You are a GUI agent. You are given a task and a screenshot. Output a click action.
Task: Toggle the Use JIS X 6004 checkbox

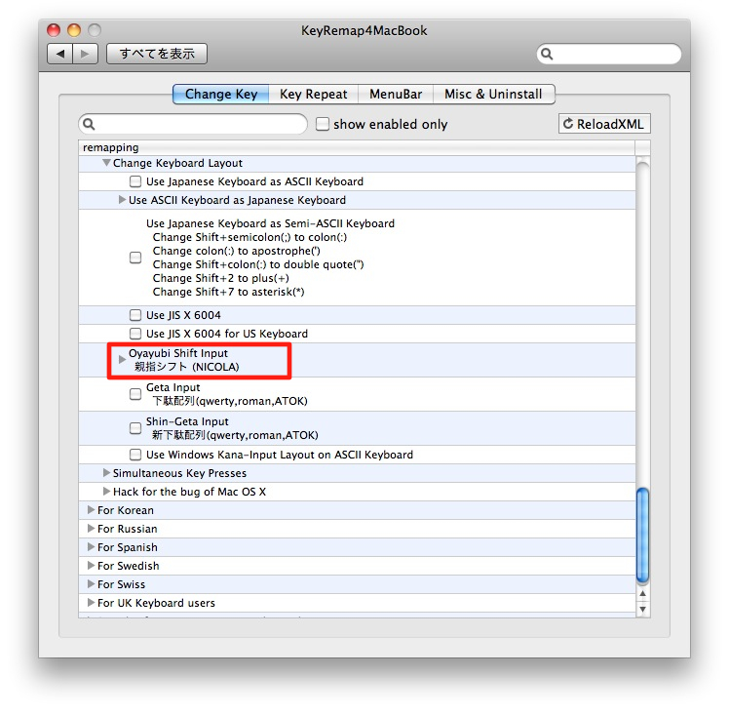pos(135,315)
